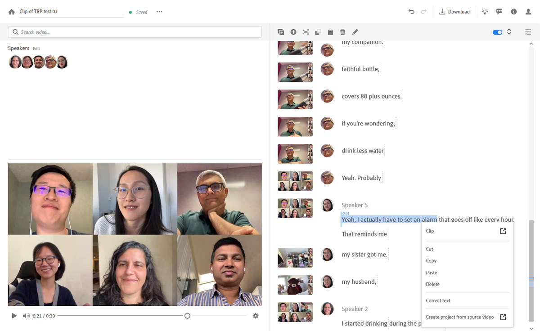Choose Correct text from the context menu
Image resolution: width=540 pixels, height=331 pixels.
(438, 300)
